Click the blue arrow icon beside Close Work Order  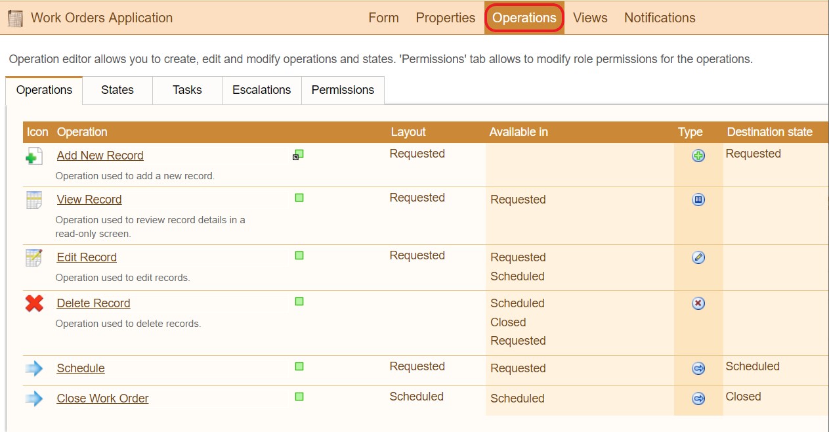pos(34,399)
